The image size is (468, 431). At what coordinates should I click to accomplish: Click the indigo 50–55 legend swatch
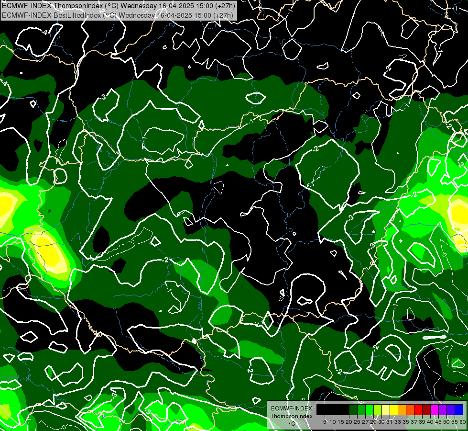(x=451, y=409)
